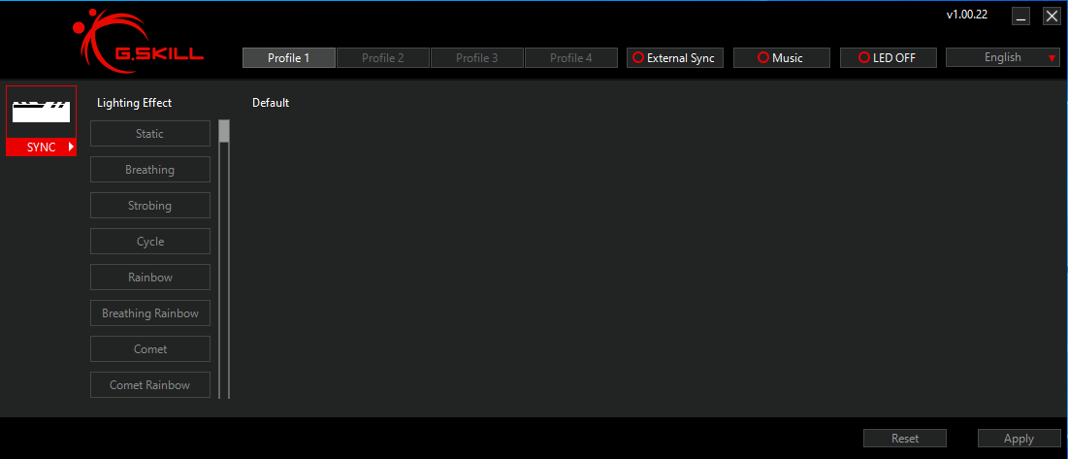
Task: Select the Breathing lighting effect
Action: pyautogui.click(x=150, y=170)
